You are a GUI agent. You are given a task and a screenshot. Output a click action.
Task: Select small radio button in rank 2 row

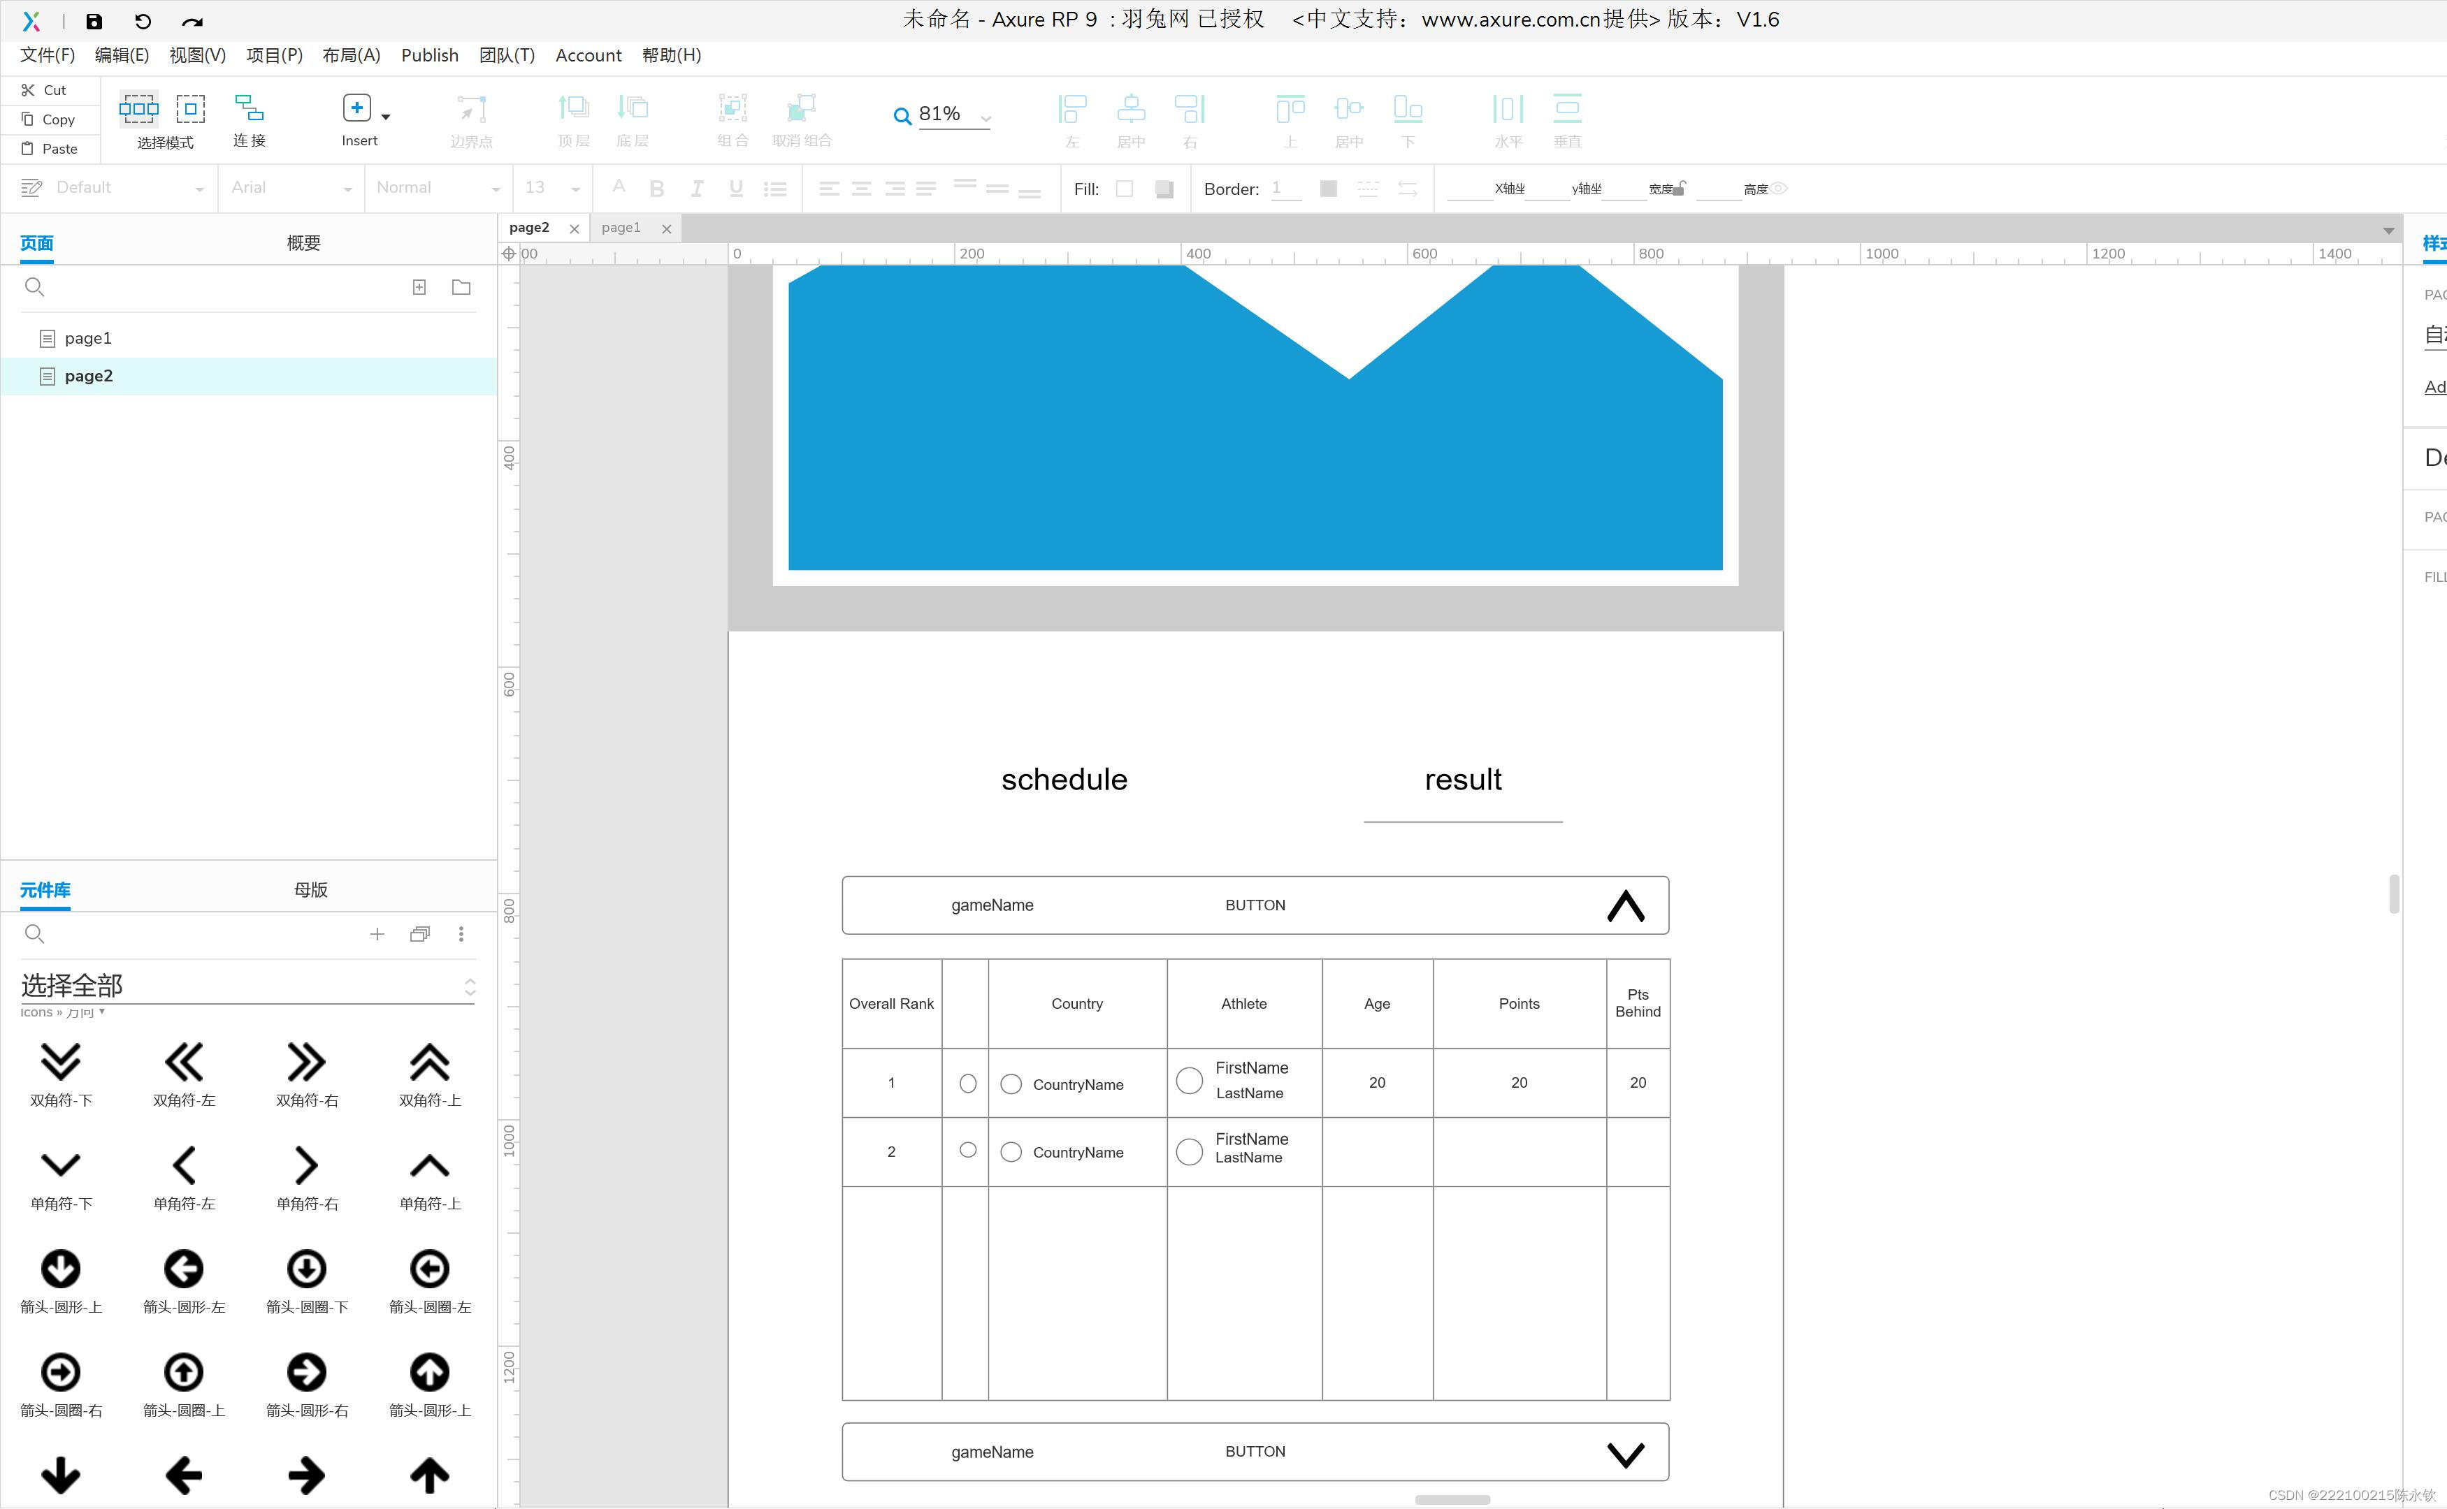tap(967, 1150)
